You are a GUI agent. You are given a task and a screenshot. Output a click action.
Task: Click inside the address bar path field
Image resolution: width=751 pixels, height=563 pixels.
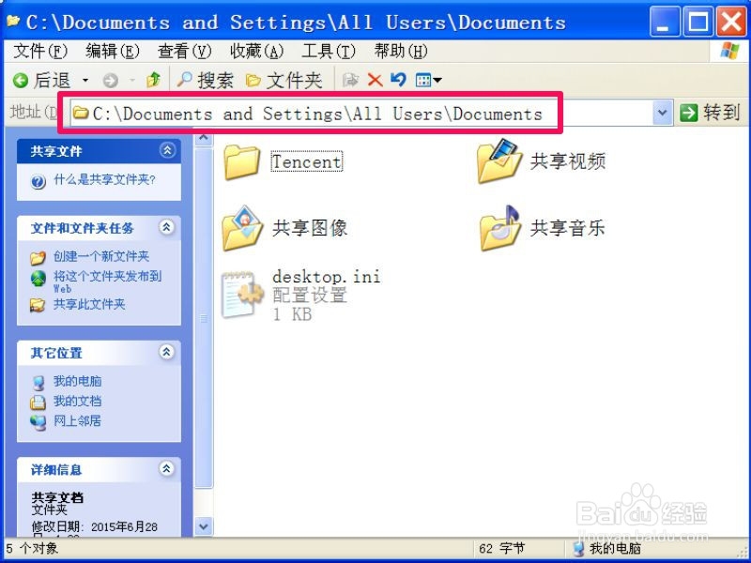coord(361,114)
